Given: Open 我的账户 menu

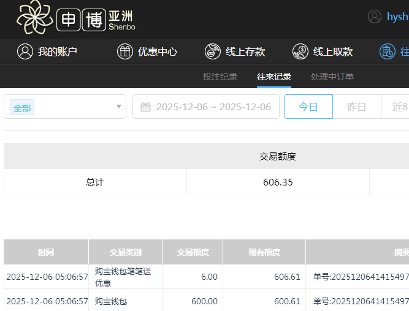Looking at the screenshot, I should pos(47,51).
